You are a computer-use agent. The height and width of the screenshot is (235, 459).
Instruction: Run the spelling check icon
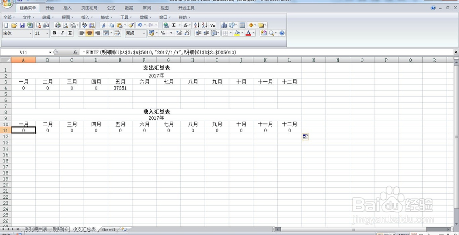pyautogui.click(x=84, y=25)
